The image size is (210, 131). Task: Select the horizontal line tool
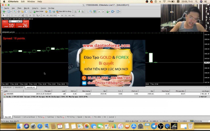(15, 15)
